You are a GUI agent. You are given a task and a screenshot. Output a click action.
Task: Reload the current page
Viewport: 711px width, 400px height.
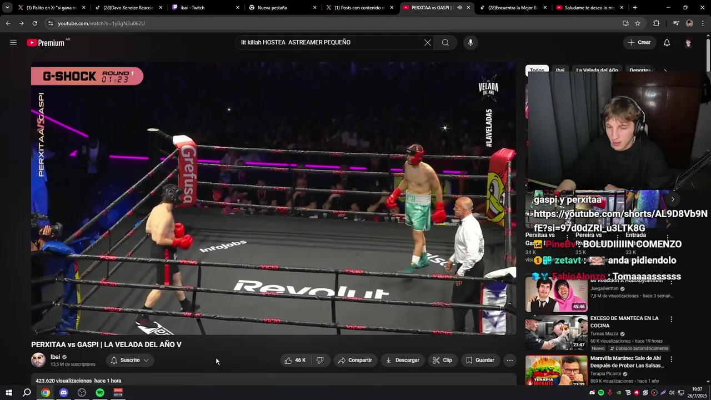34,23
